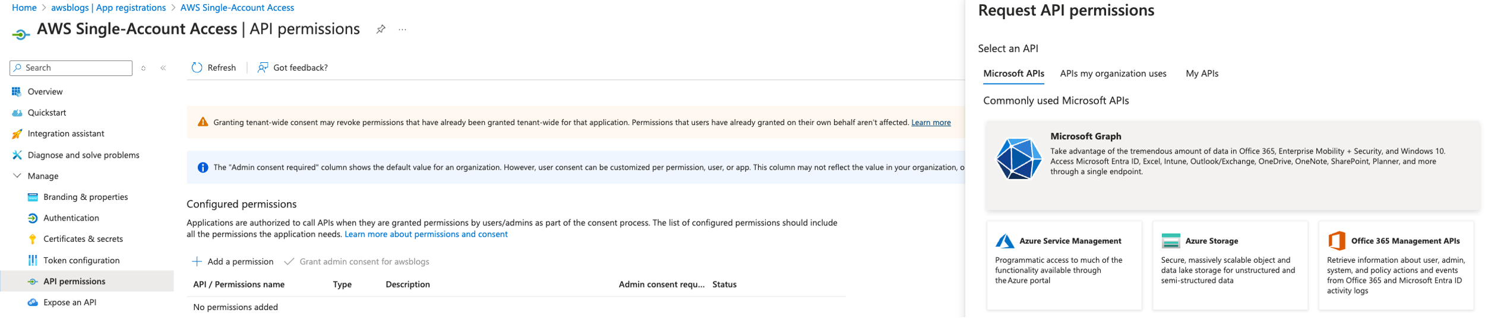Click the Certificates & secrets key icon
The height and width of the screenshot is (335, 1491).
[33, 240]
